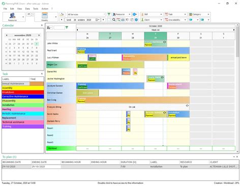Go to previous month in mini calendar
Screen dimensions: 241x186
click(x=7, y=35)
